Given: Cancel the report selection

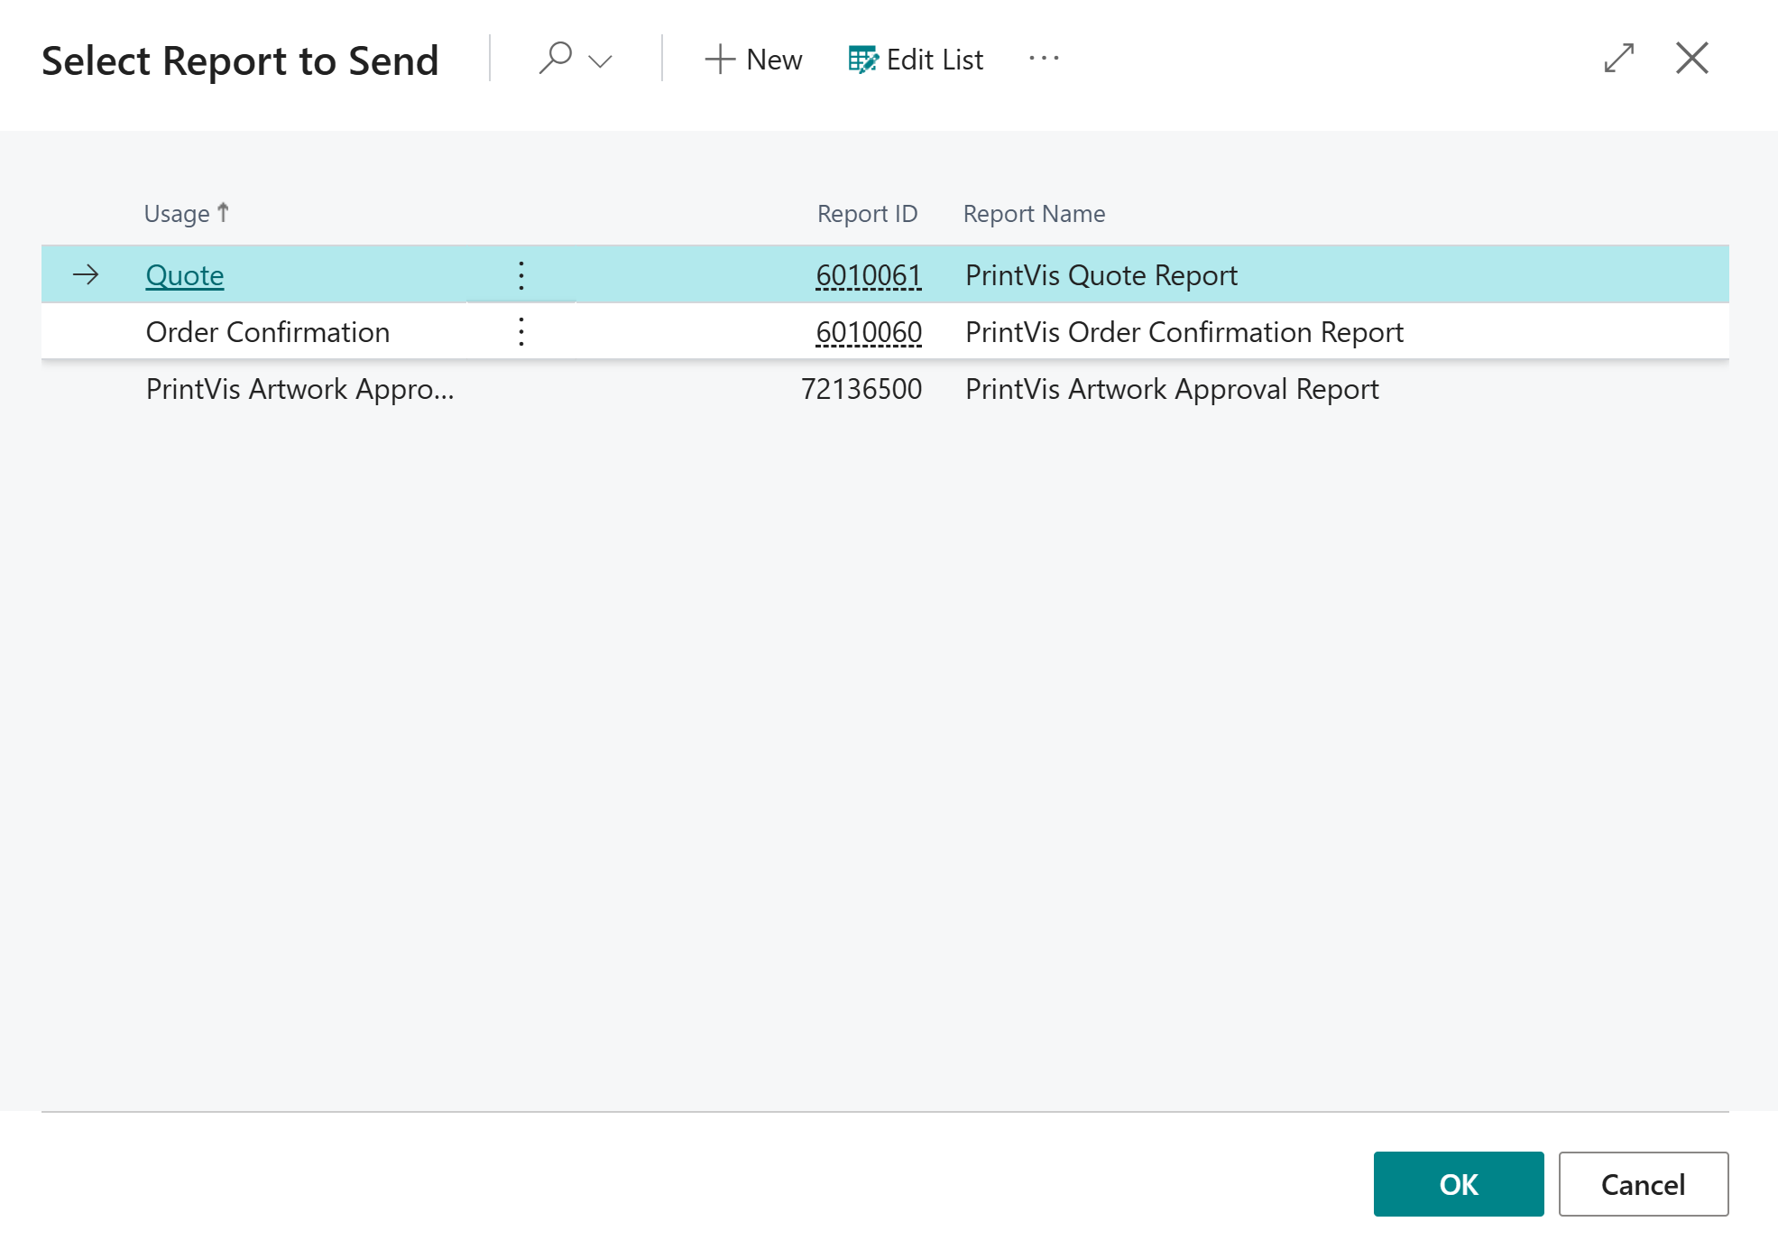Looking at the screenshot, I should 1644,1184.
